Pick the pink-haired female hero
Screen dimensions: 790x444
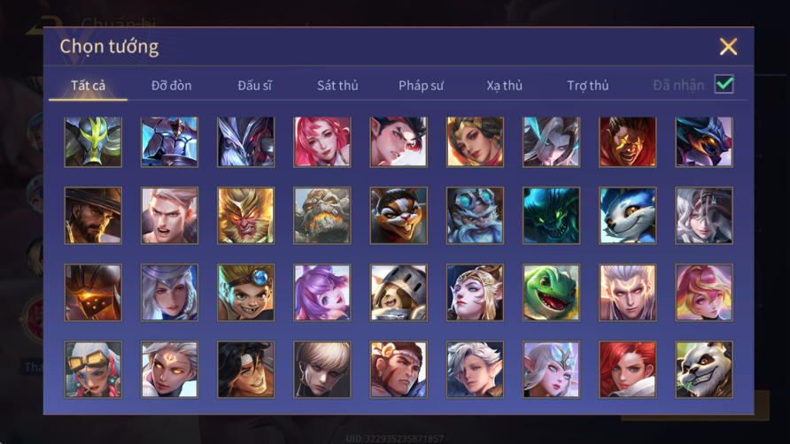coord(322,142)
